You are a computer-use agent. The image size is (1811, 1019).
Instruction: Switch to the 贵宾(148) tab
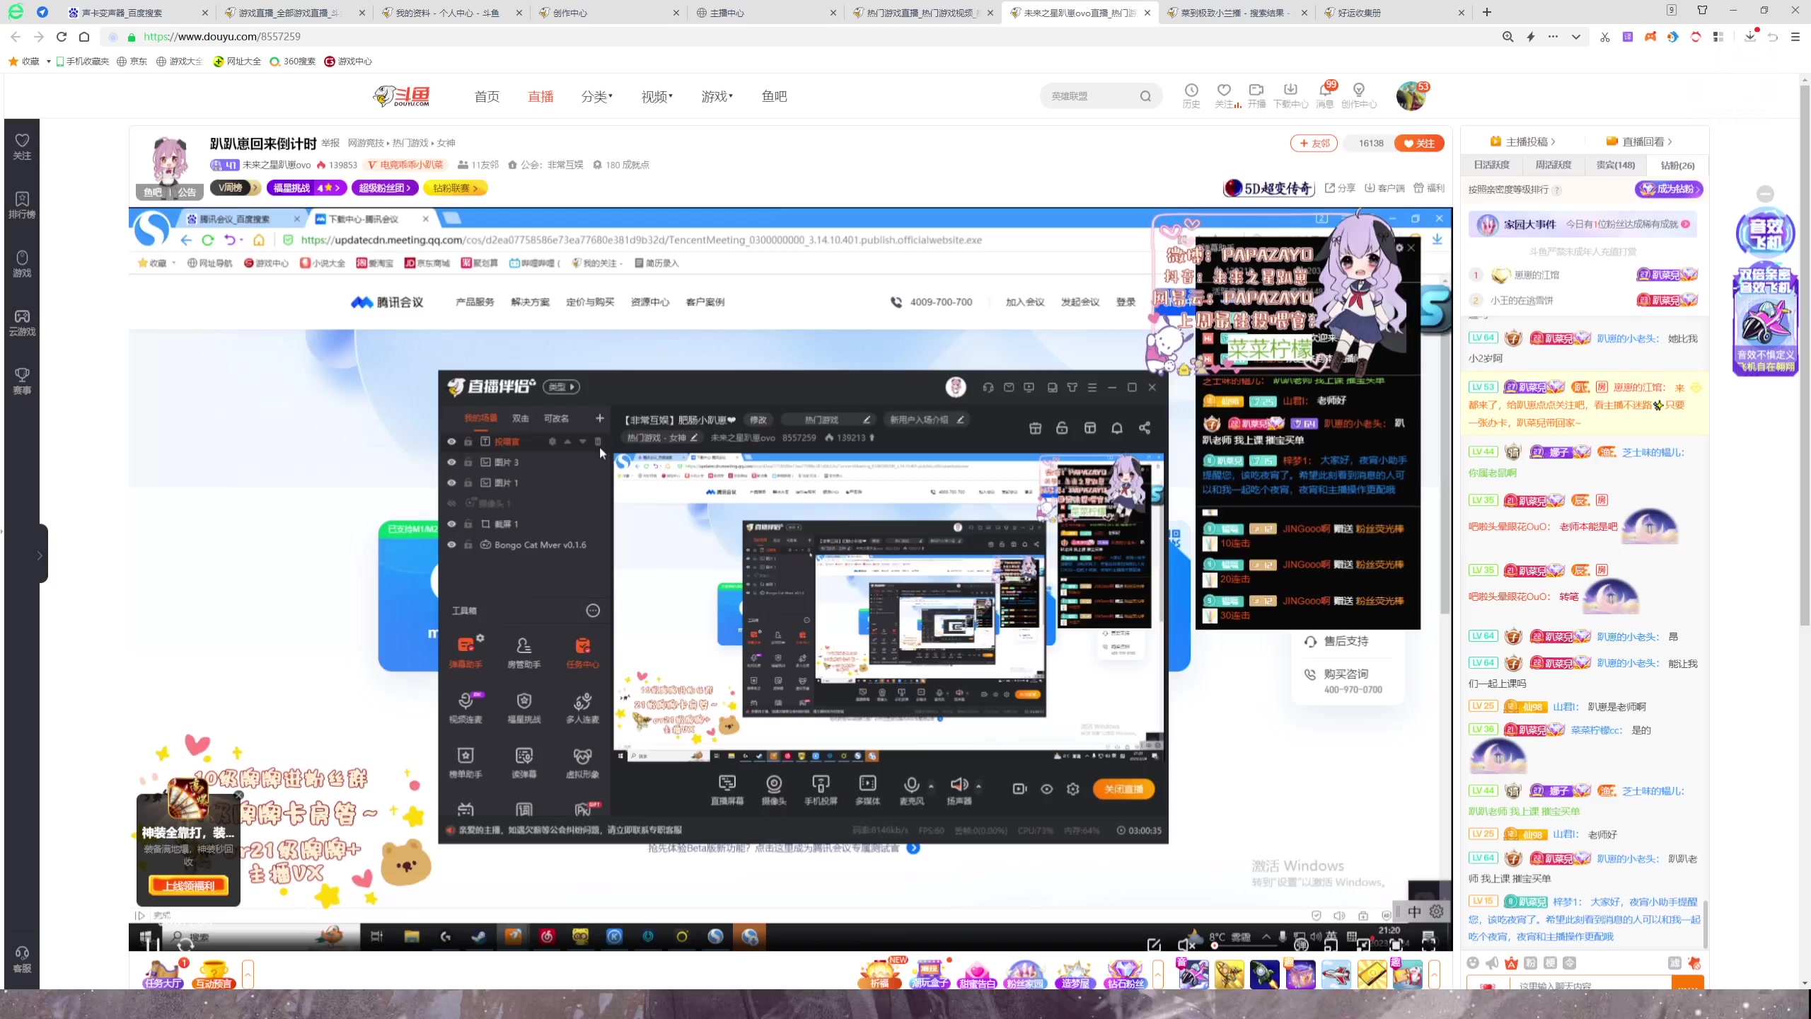coord(1616,165)
